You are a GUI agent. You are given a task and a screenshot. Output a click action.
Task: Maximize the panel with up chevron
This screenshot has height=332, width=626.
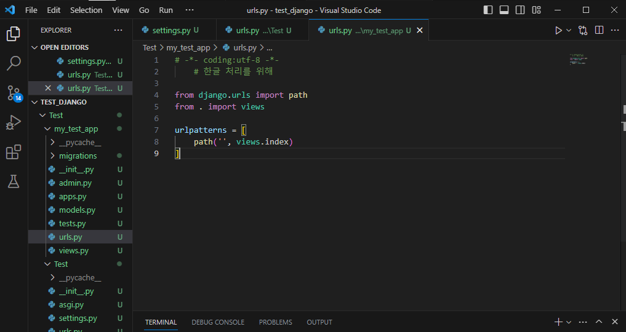(x=599, y=322)
